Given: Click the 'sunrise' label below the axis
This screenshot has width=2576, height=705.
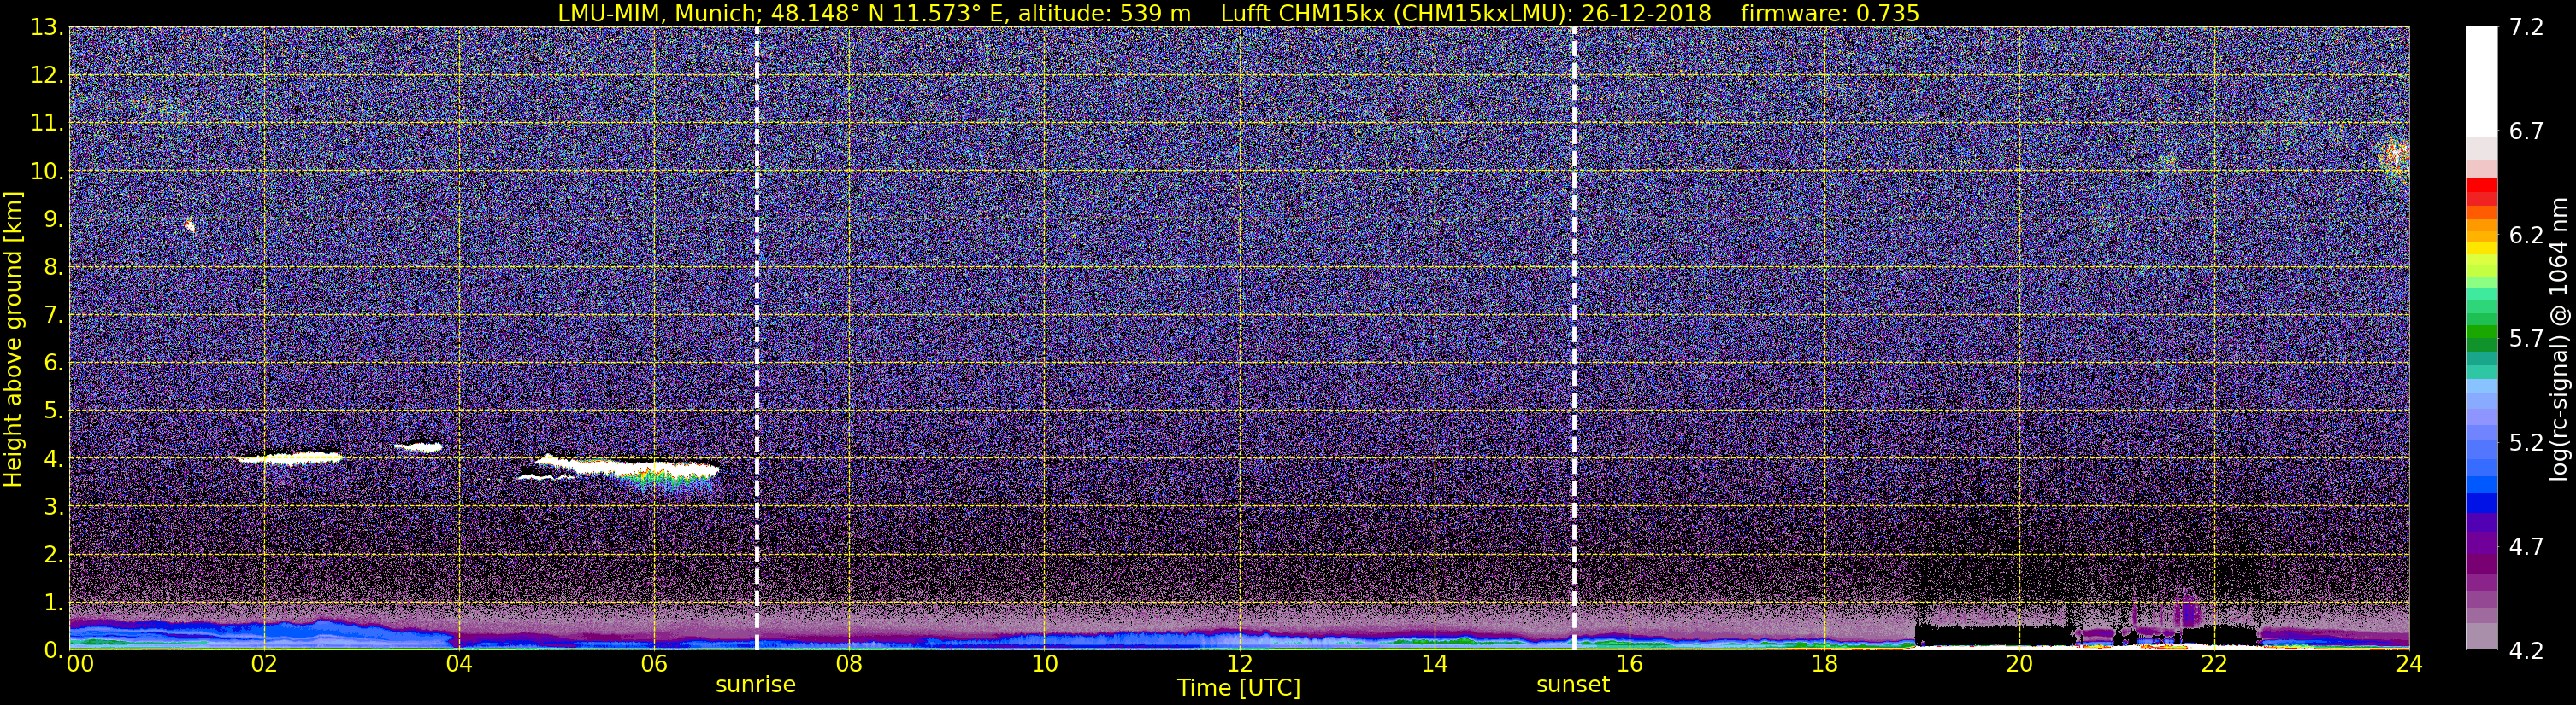Looking at the screenshot, I should coord(755,684).
